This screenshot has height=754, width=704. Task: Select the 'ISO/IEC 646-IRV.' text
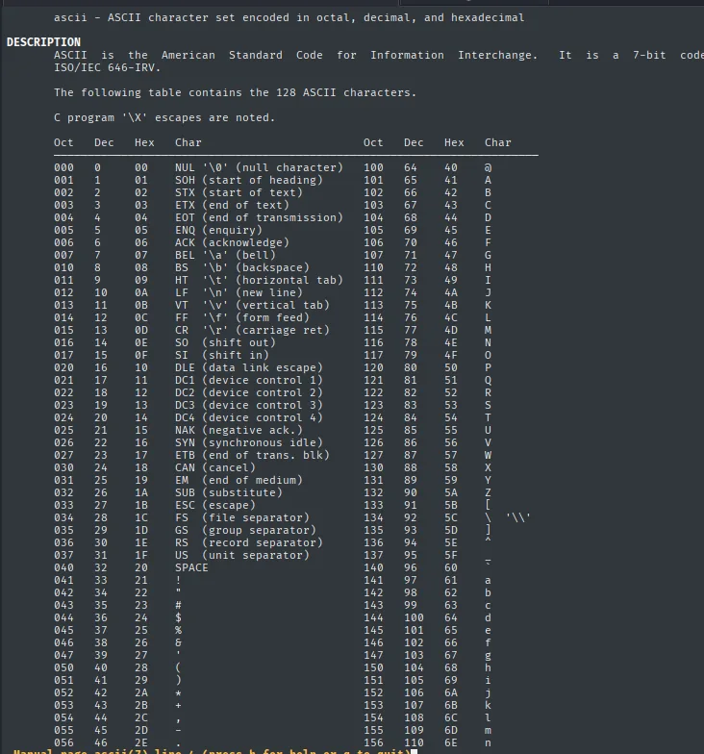coord(108,67)
